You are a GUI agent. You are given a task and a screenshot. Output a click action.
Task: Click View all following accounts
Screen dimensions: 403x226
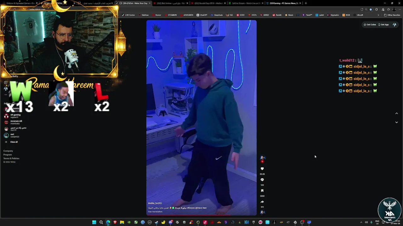[x=14, y=142]
